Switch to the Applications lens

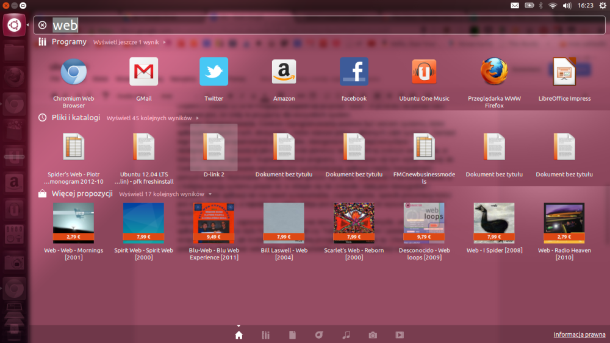266,335
